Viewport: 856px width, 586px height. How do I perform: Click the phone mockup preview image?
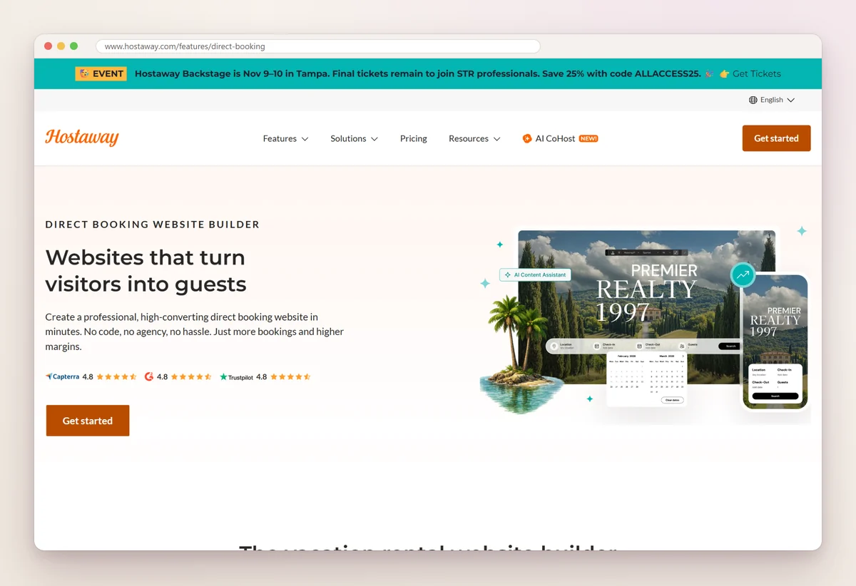click(775, 342)
